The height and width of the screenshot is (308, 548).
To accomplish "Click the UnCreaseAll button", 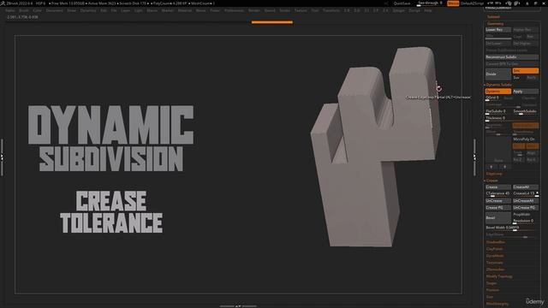I will coord(525,201).
